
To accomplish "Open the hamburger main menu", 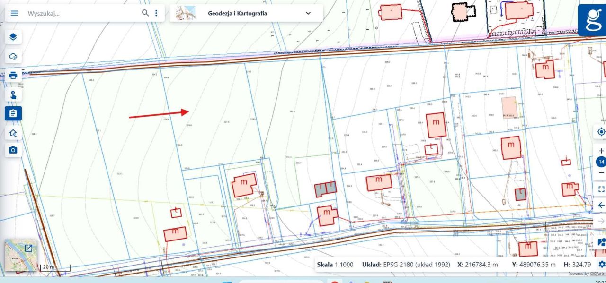I will 14,13.
